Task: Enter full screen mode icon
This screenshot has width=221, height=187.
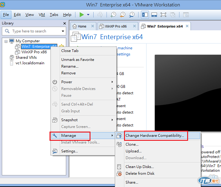Action: click(x=163, y=15)
